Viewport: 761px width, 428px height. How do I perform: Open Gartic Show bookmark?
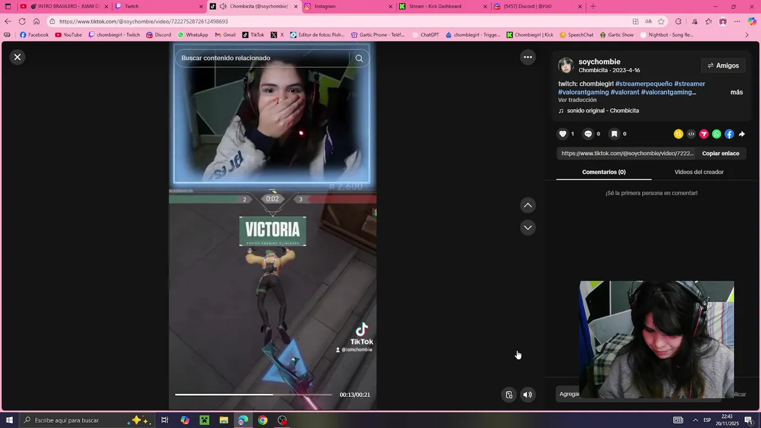(617, 35)
